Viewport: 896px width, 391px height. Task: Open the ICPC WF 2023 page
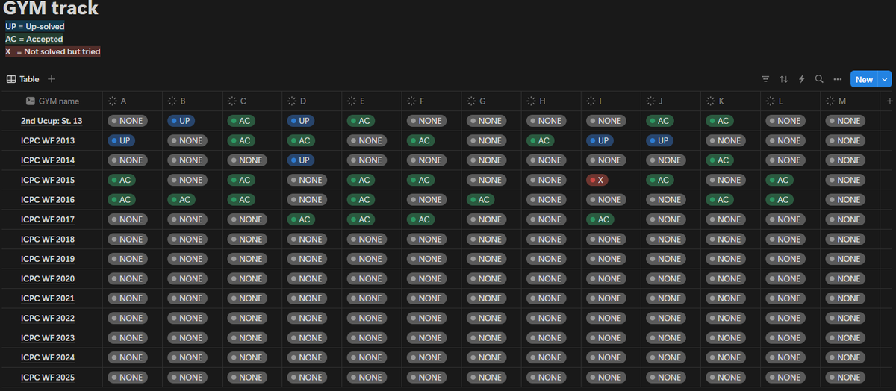pyautogui.click(x=48, y=338)
